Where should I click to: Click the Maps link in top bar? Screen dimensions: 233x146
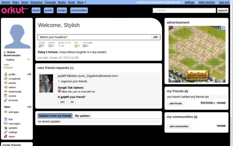[16, 2]
